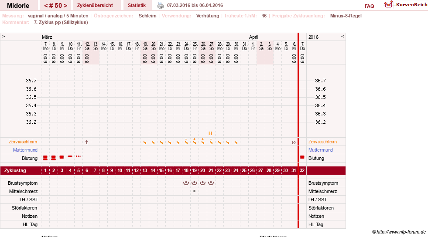Click the breast symptom icon on cycle day 20

pos(202,183)
